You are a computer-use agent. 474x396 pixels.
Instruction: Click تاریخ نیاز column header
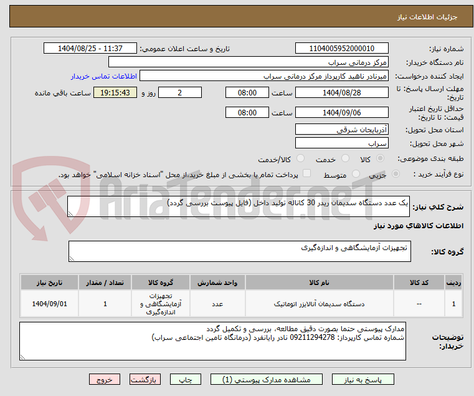[50, 283]
